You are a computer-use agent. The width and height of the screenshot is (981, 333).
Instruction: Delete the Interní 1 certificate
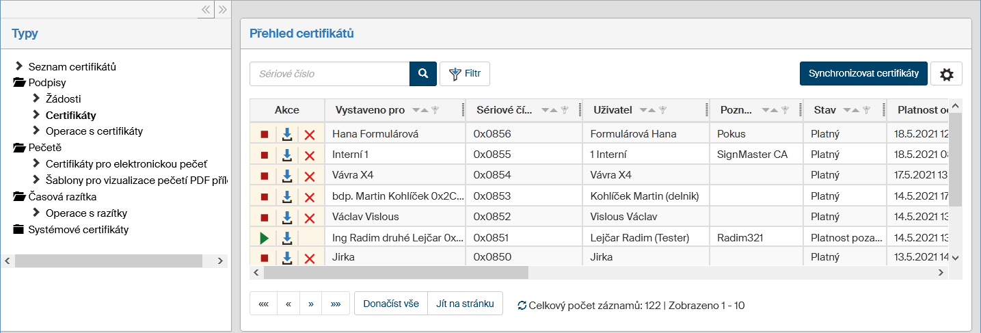point(309,155)
